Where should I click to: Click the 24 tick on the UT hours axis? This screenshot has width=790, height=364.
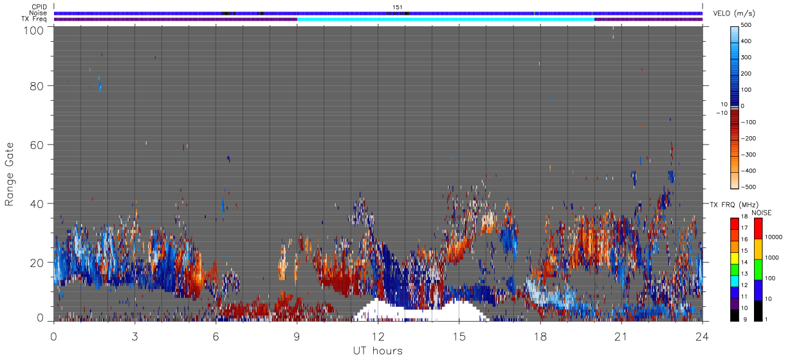click(703, 336)
